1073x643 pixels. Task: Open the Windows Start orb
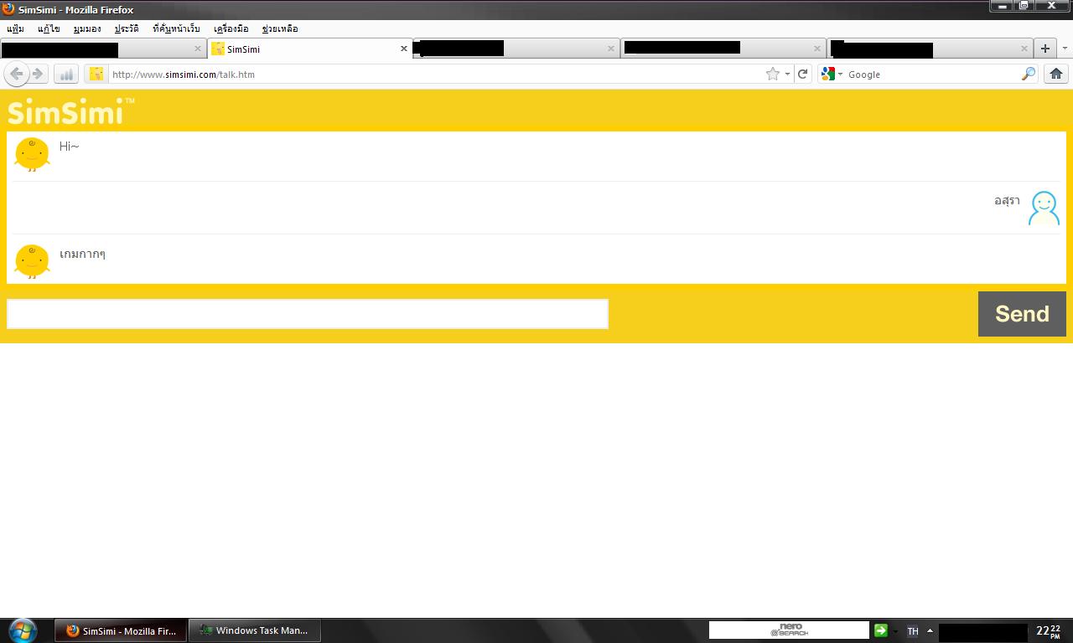pyautogui.click(x=23, y=630)
